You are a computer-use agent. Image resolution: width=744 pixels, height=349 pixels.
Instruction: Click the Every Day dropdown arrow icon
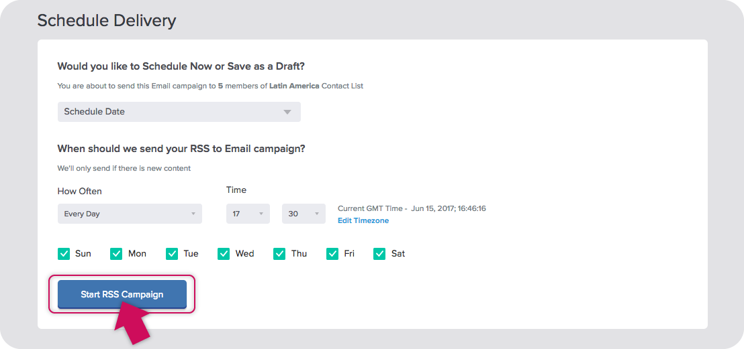(x=193, y=214)
